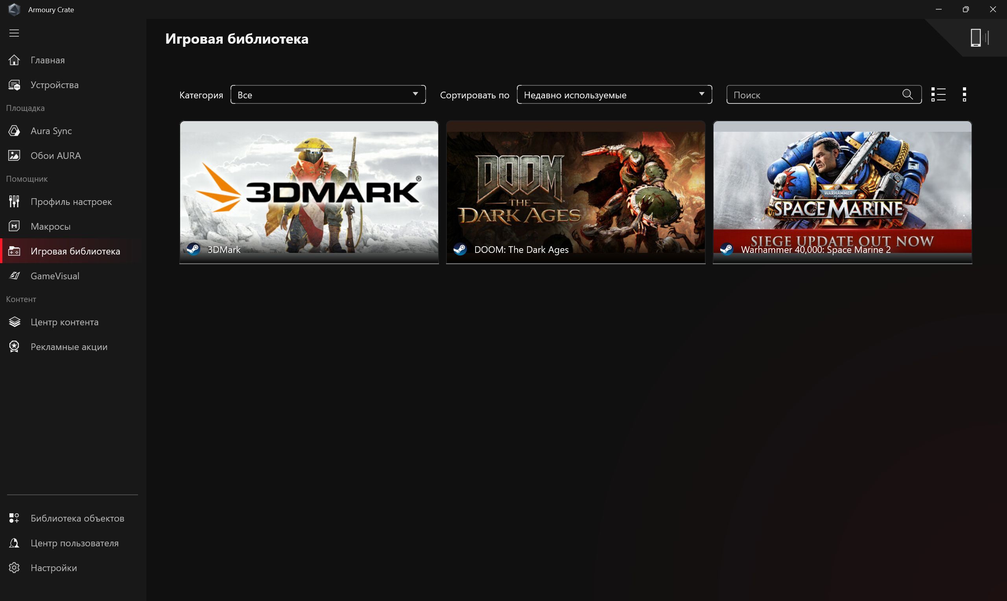Screen dimensions: 1007x601
Task: Click the Поиск search input field
Action: 824,94
